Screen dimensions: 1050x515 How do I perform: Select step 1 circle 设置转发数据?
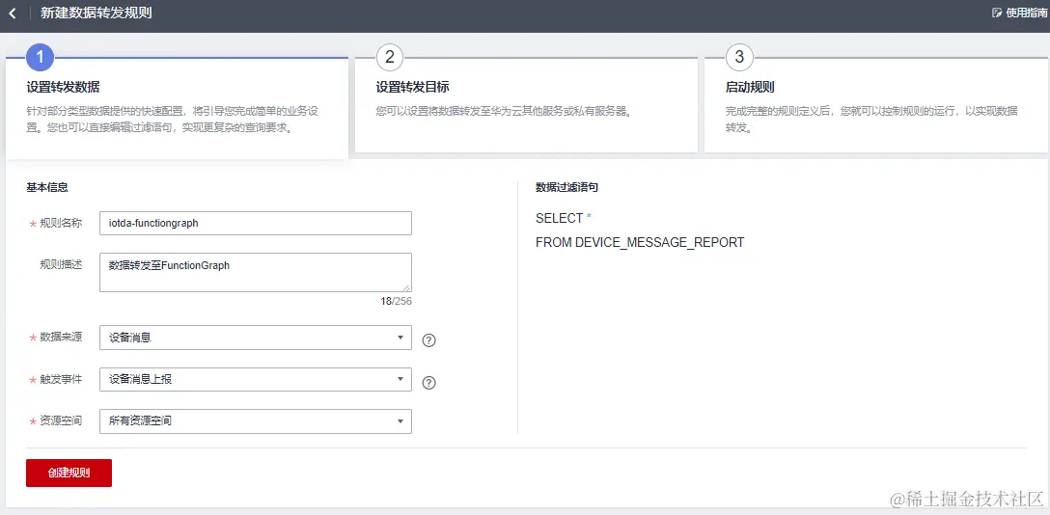40,58
